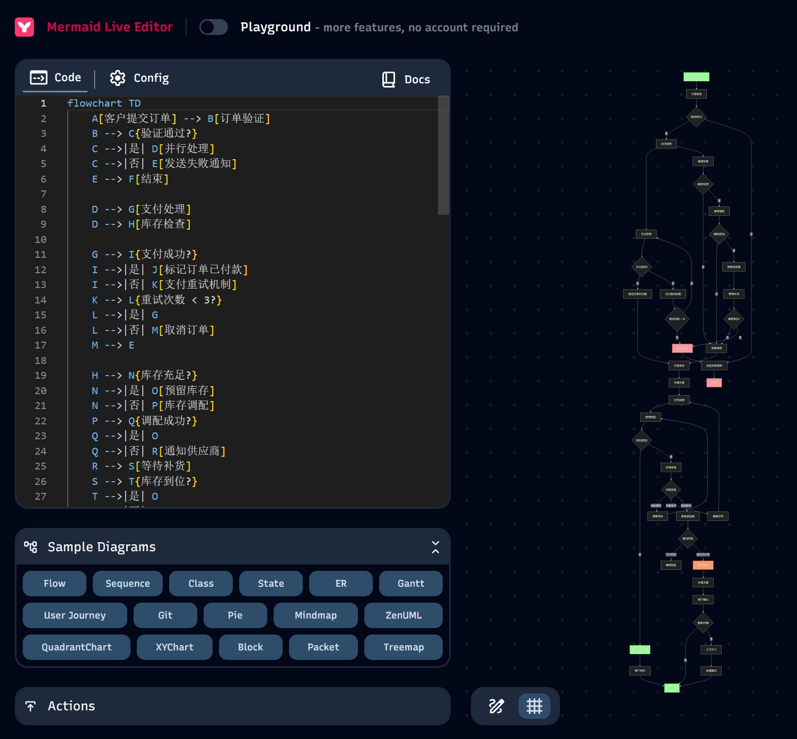Screen dimensions: 797x739
Task: Select the Mindmap sample diagram
Action: click(x=315, y=615)
